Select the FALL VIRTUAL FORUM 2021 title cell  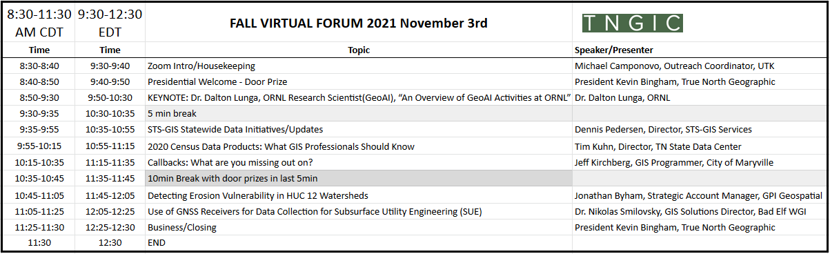[359, 23]
